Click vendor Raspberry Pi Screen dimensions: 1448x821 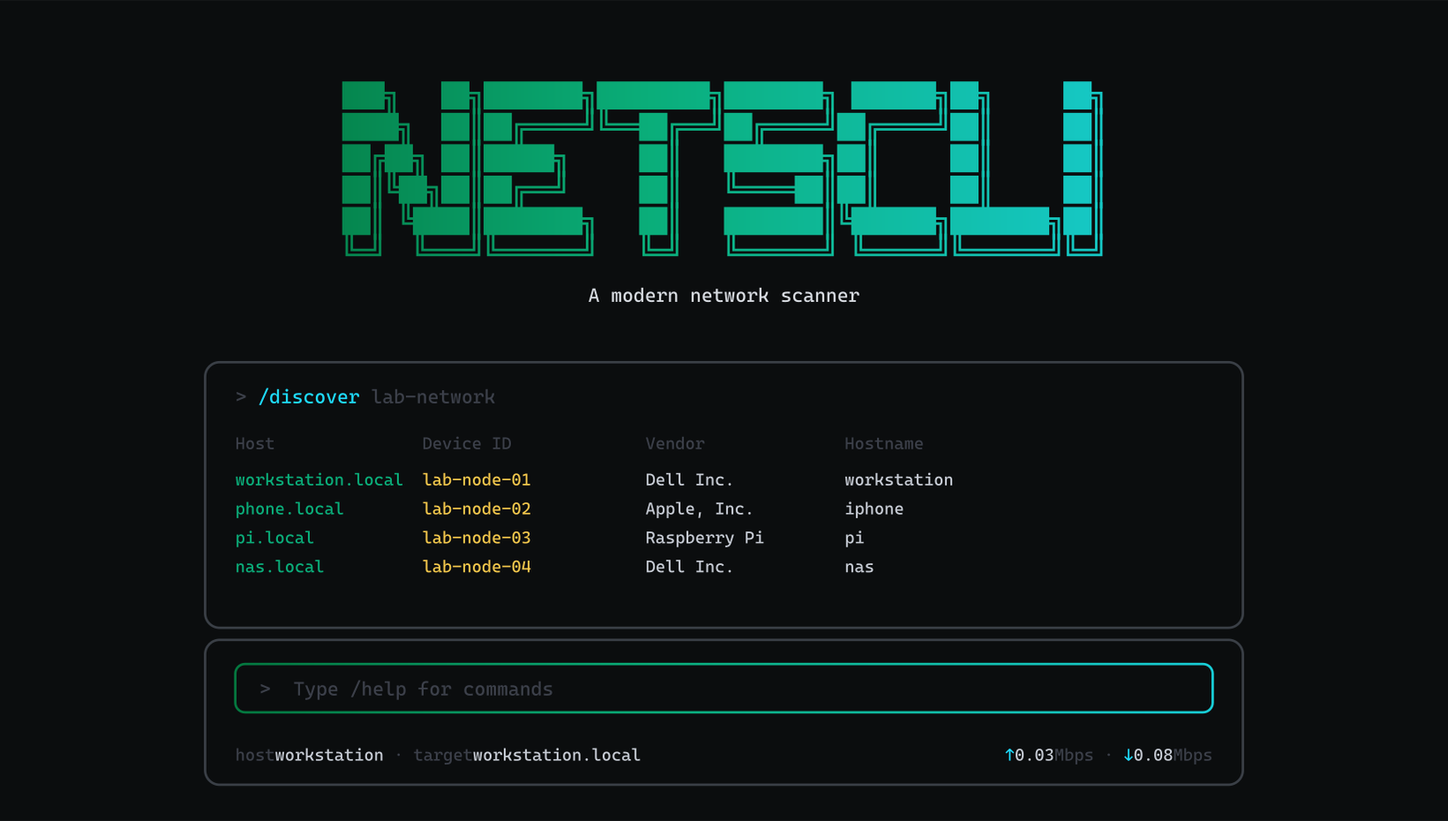(x=705, y=539)
